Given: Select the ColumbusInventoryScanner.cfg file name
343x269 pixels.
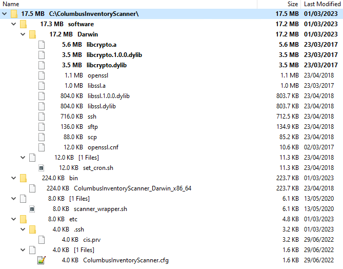Looking at the screenshot, I should [126, 260].
